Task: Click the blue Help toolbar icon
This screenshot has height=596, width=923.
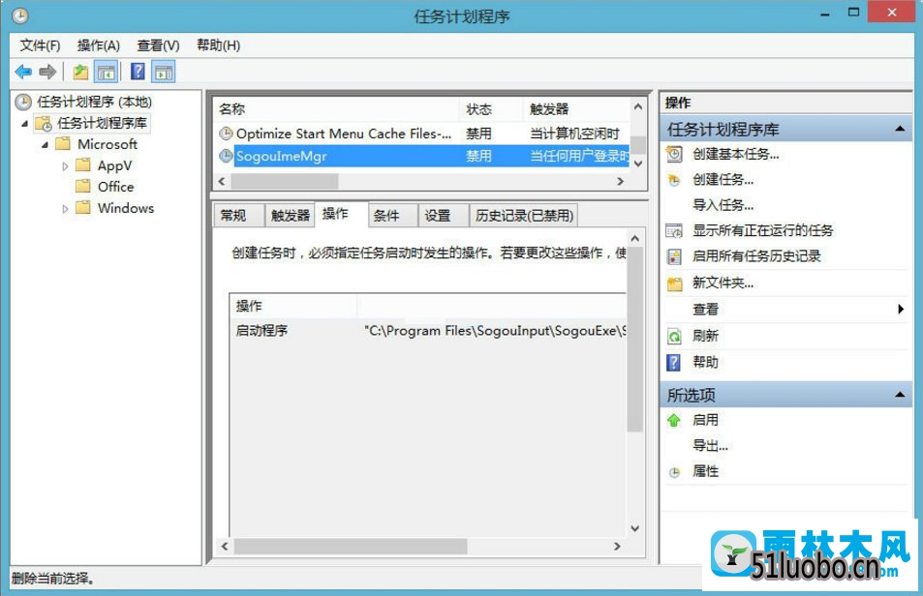Action: (138, 72)
